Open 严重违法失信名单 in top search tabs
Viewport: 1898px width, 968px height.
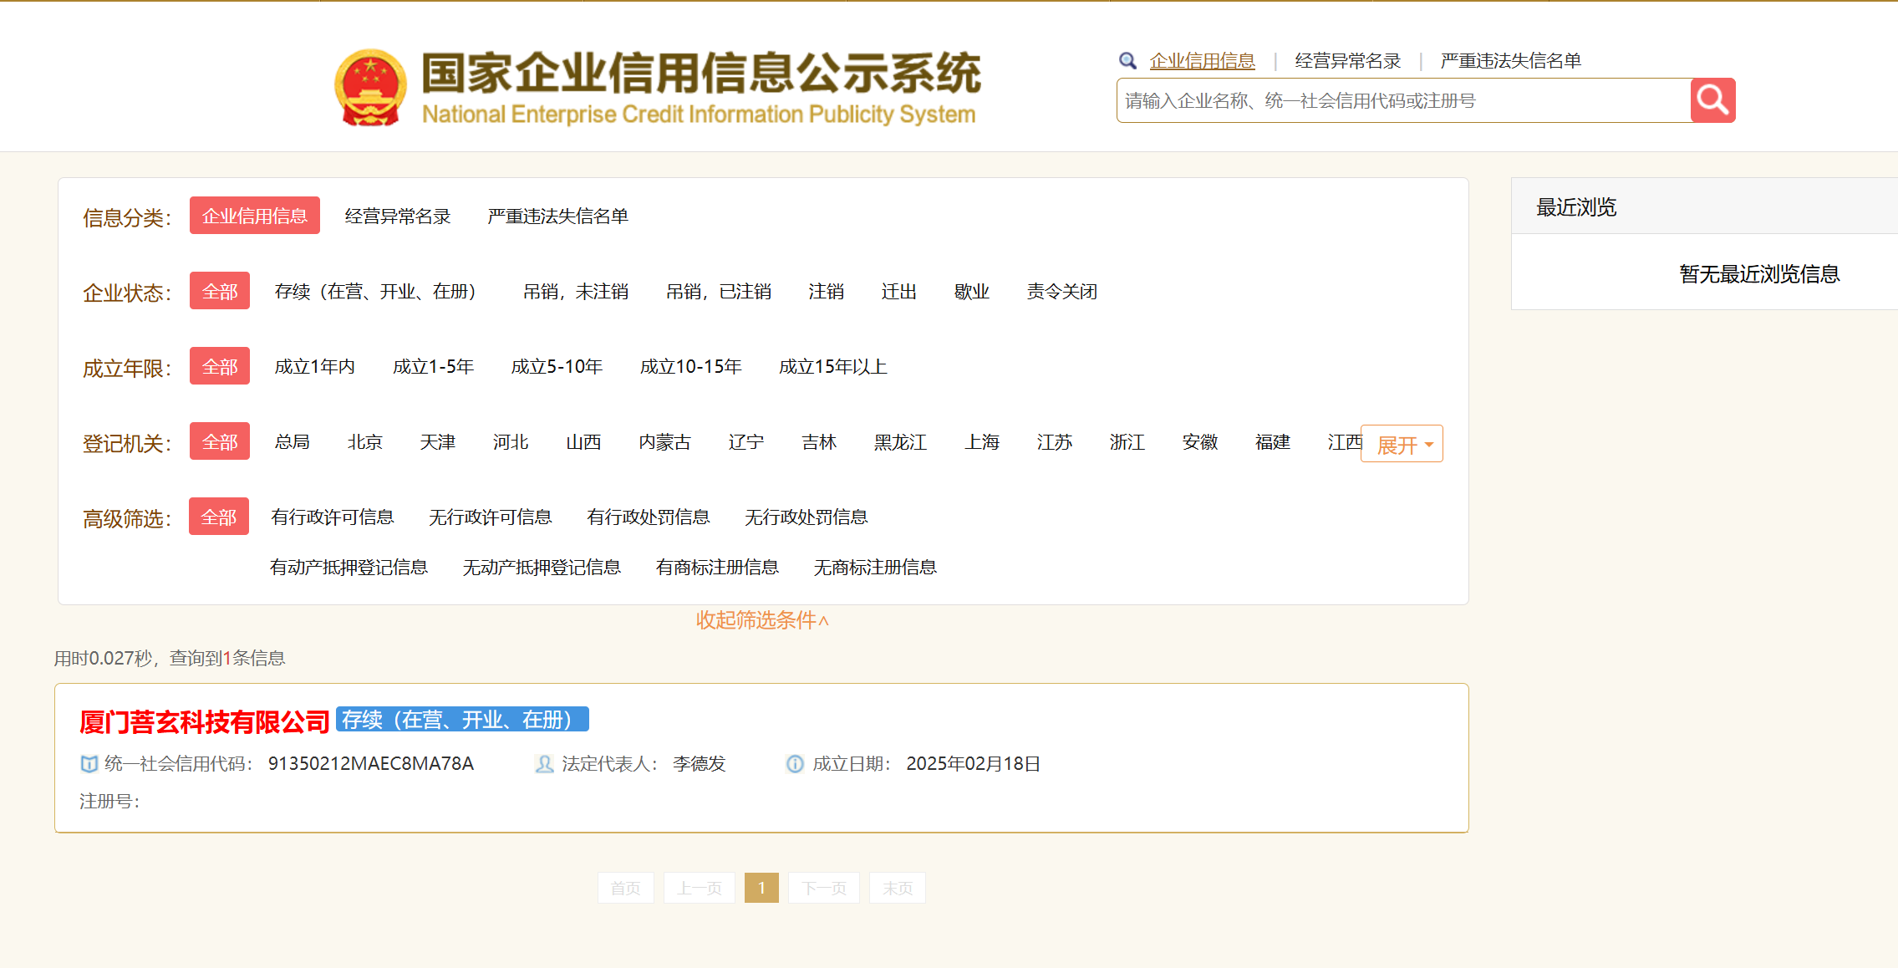pyautogui.click(x=1510, y=61)
